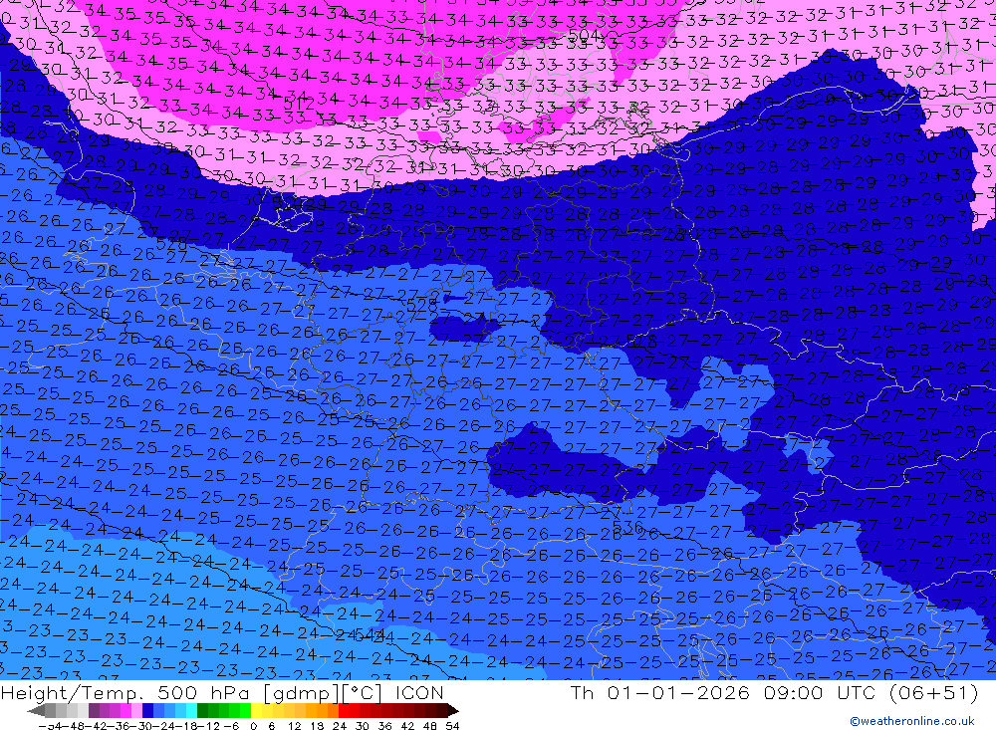This screenshot has width=996, height=730.
Task: Click the '54' value on the legend scale
Action: coord(452,726)
